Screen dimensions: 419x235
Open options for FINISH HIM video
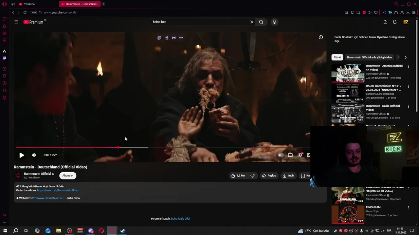[x=409, y=208]
